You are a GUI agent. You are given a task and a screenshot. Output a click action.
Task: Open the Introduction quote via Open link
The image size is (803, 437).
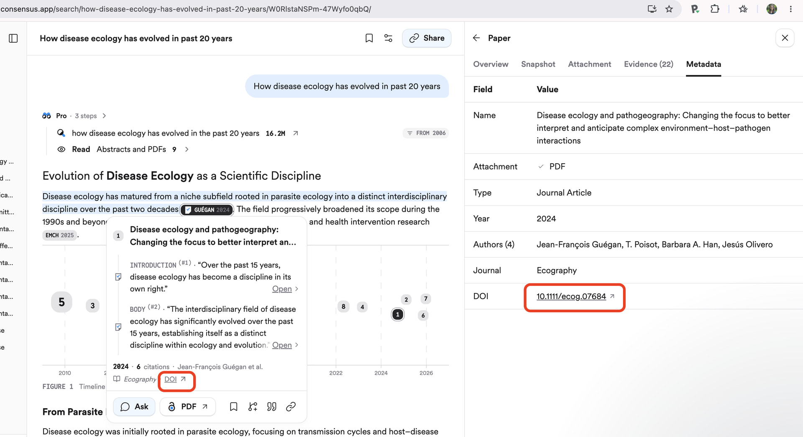click(282, 289)
